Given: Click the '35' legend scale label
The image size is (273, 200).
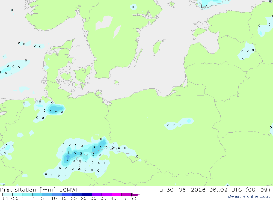Looking at the screenshot, I should pos(103,198).
